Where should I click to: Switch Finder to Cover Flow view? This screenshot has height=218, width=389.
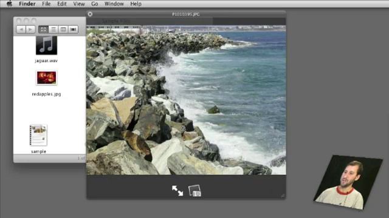tap(73, 29)
